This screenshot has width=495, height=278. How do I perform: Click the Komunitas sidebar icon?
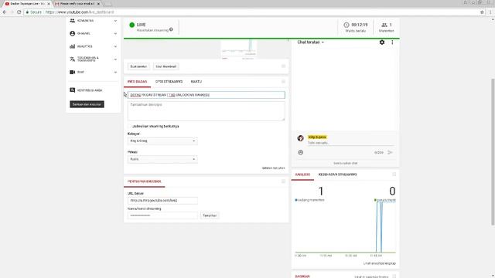pos(72,21)
